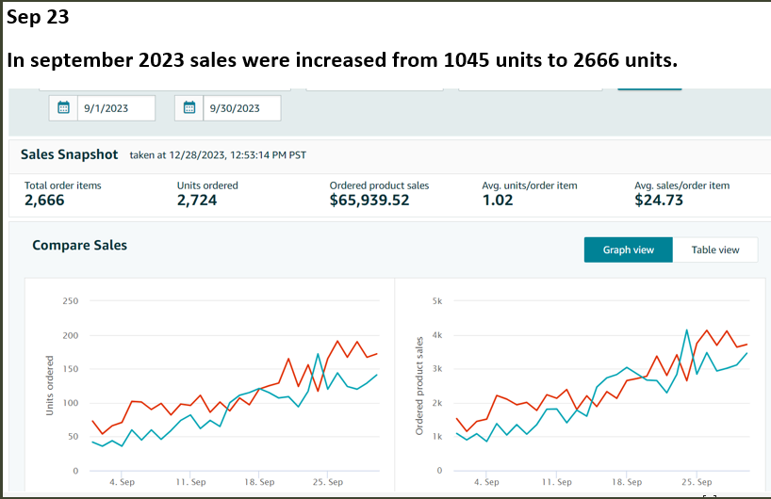Click the Ordered product sales chart y-axis label
The height and width of the screenshot is (499, 771).
(420, 385)
